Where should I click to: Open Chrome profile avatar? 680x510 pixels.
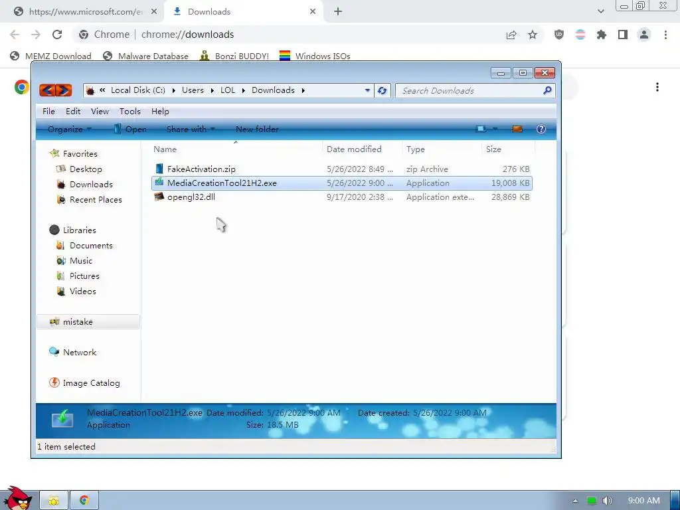644,35
